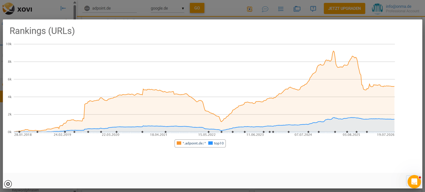Open the orange target icon in top bar
This screenshot has height=192, width=425.
(250, 9)
